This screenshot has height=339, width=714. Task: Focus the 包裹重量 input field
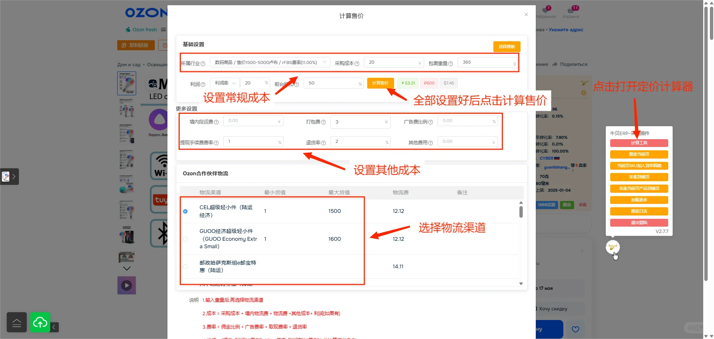(x=488, y=63)
